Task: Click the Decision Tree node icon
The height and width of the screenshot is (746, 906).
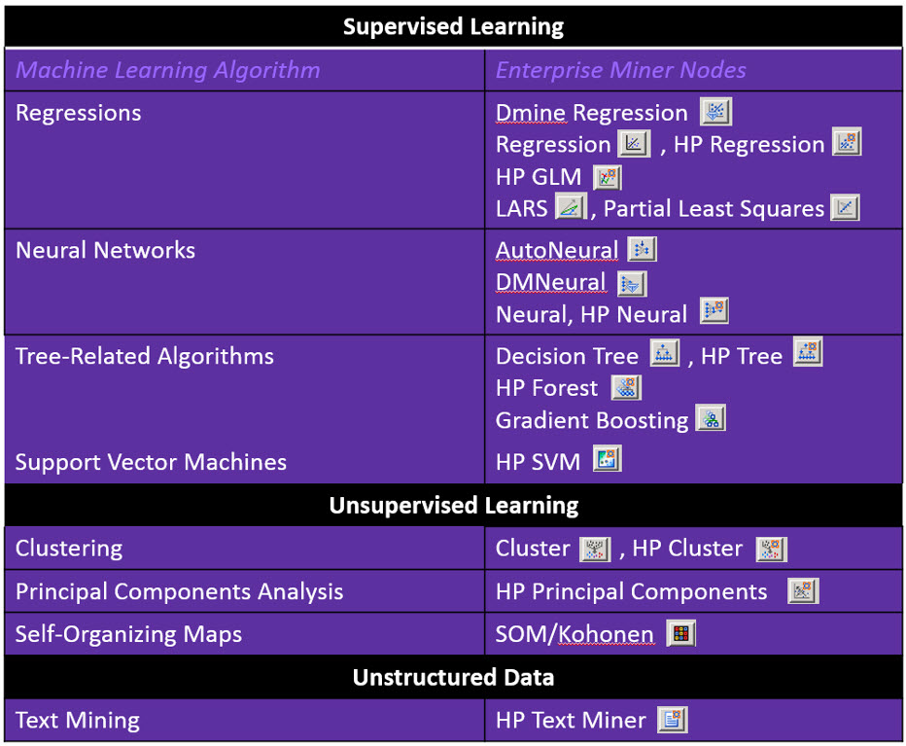Action: click(665, 354)
